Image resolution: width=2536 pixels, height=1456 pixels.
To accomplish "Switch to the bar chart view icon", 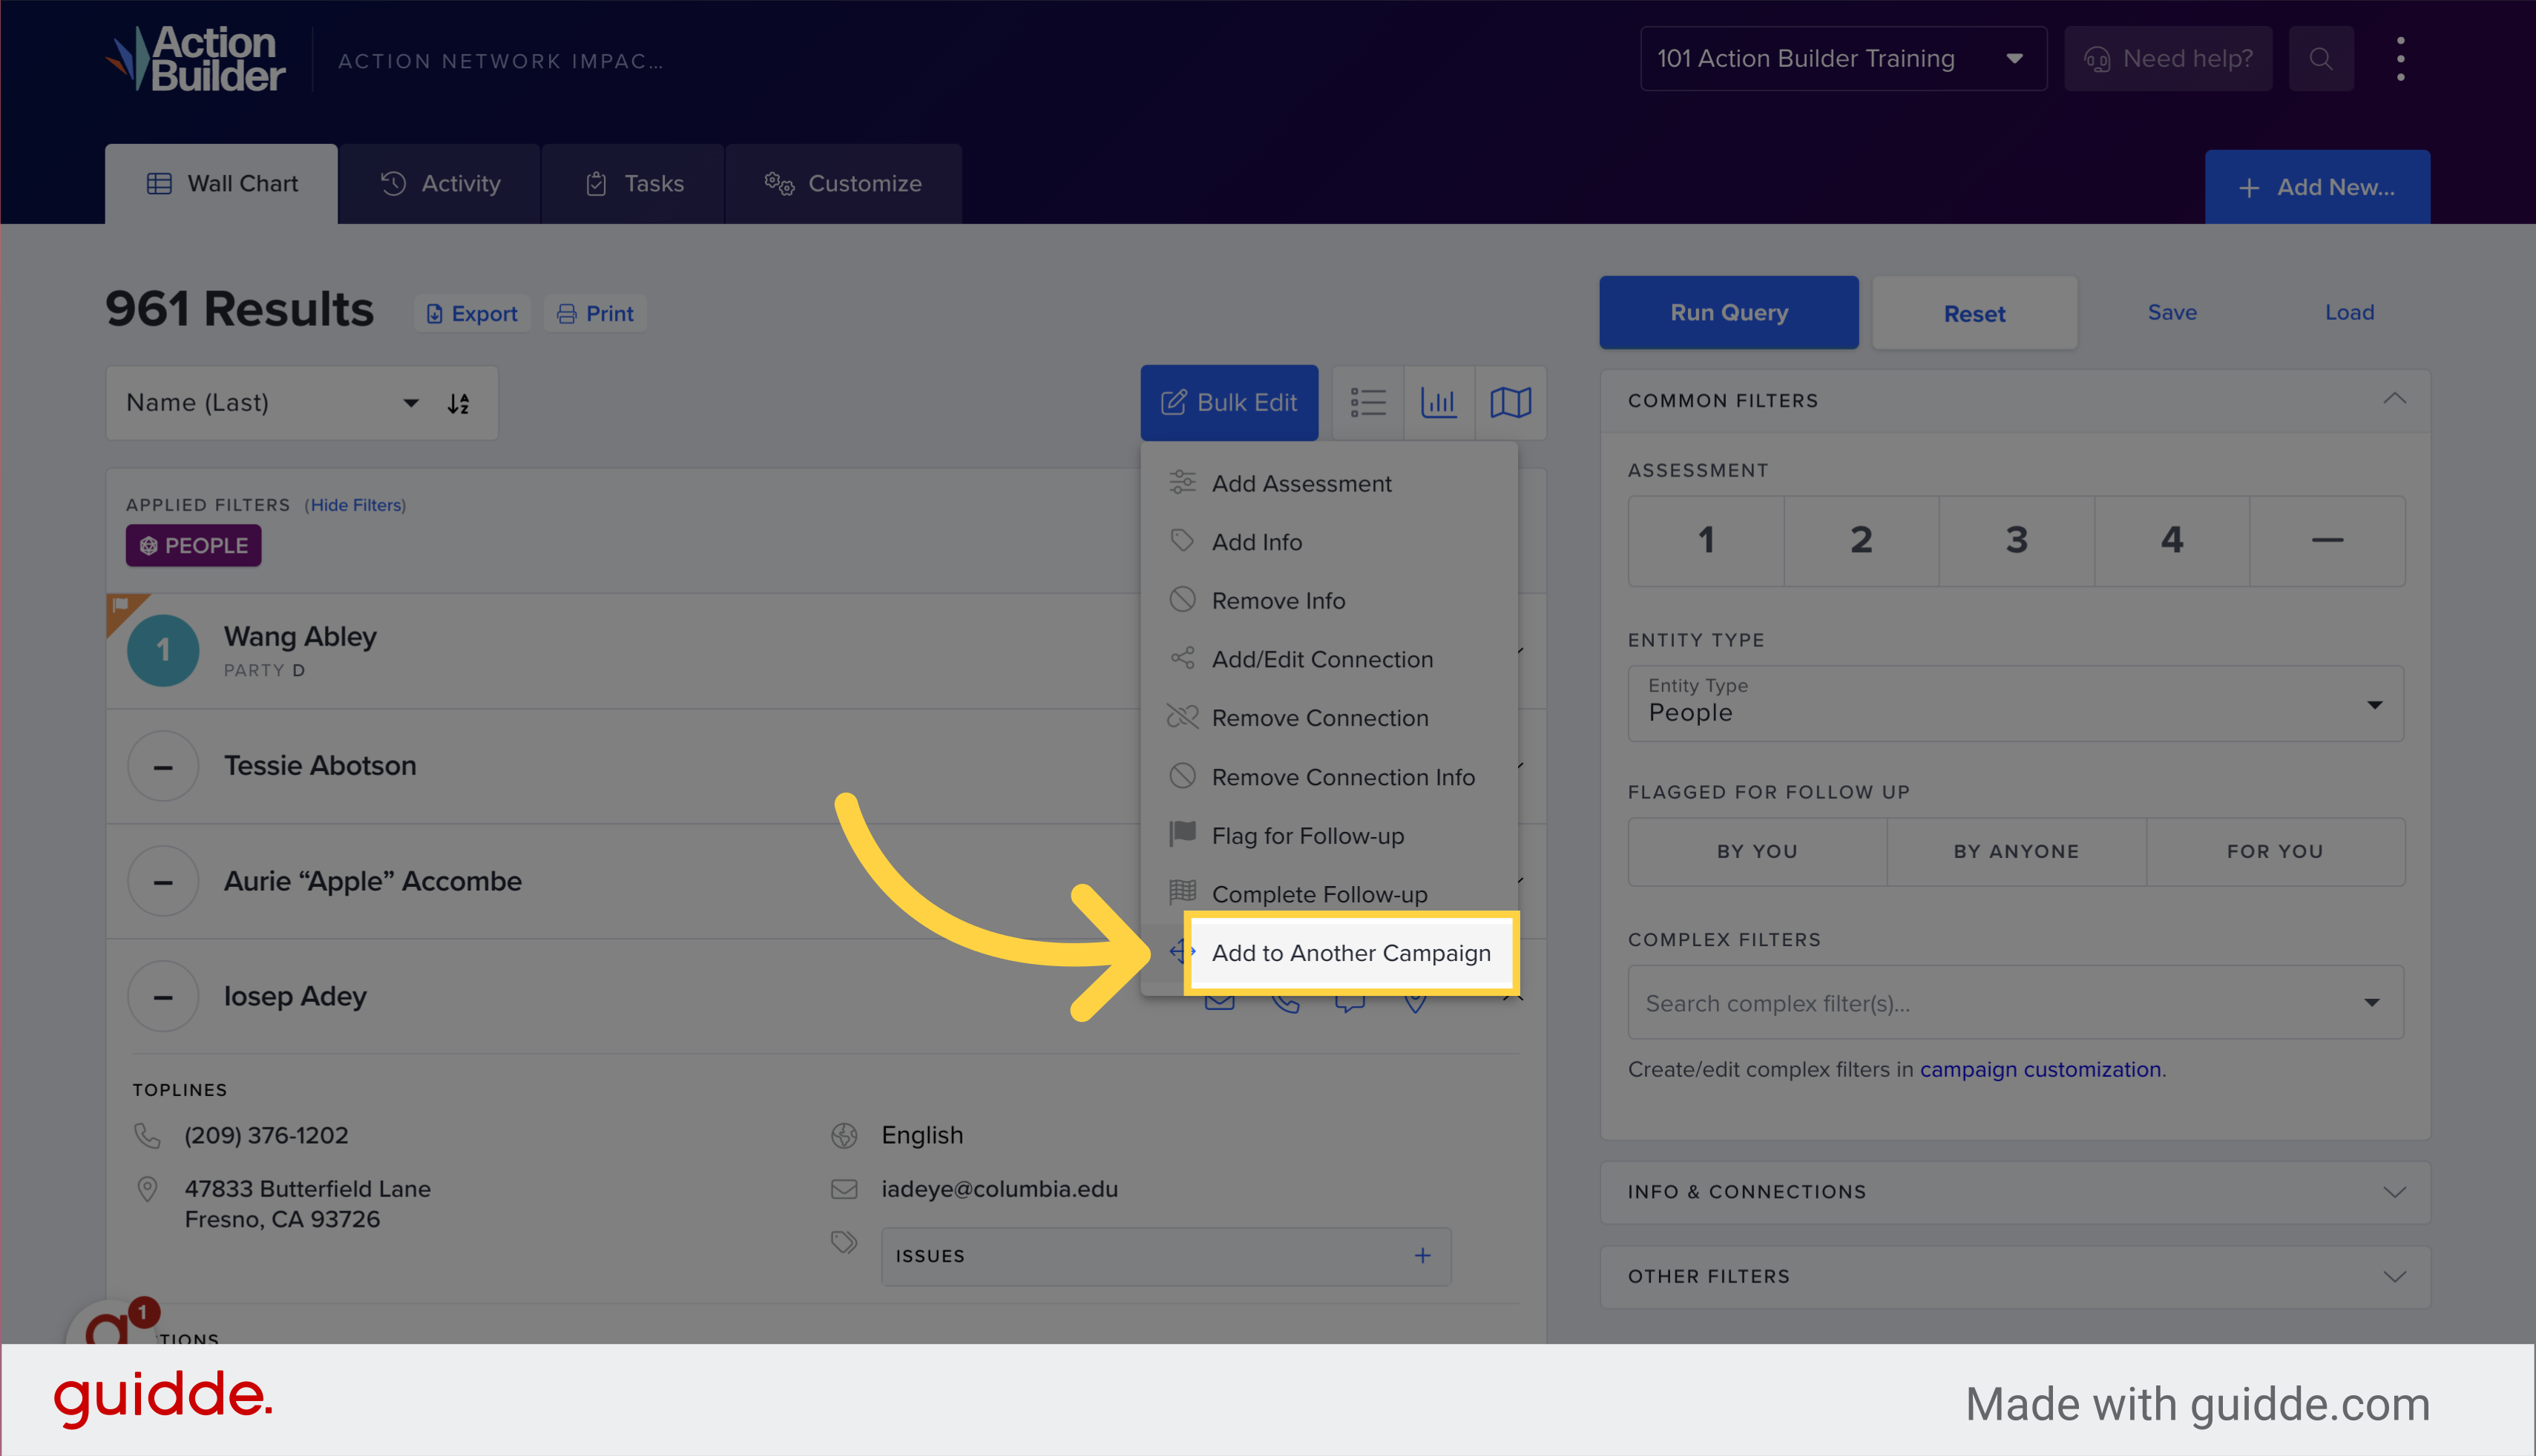I will [1439, 402].
